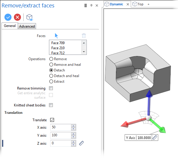Open the panel options menu icon
The width and height of the screenshot is (178, 158).
click(86, 5)
